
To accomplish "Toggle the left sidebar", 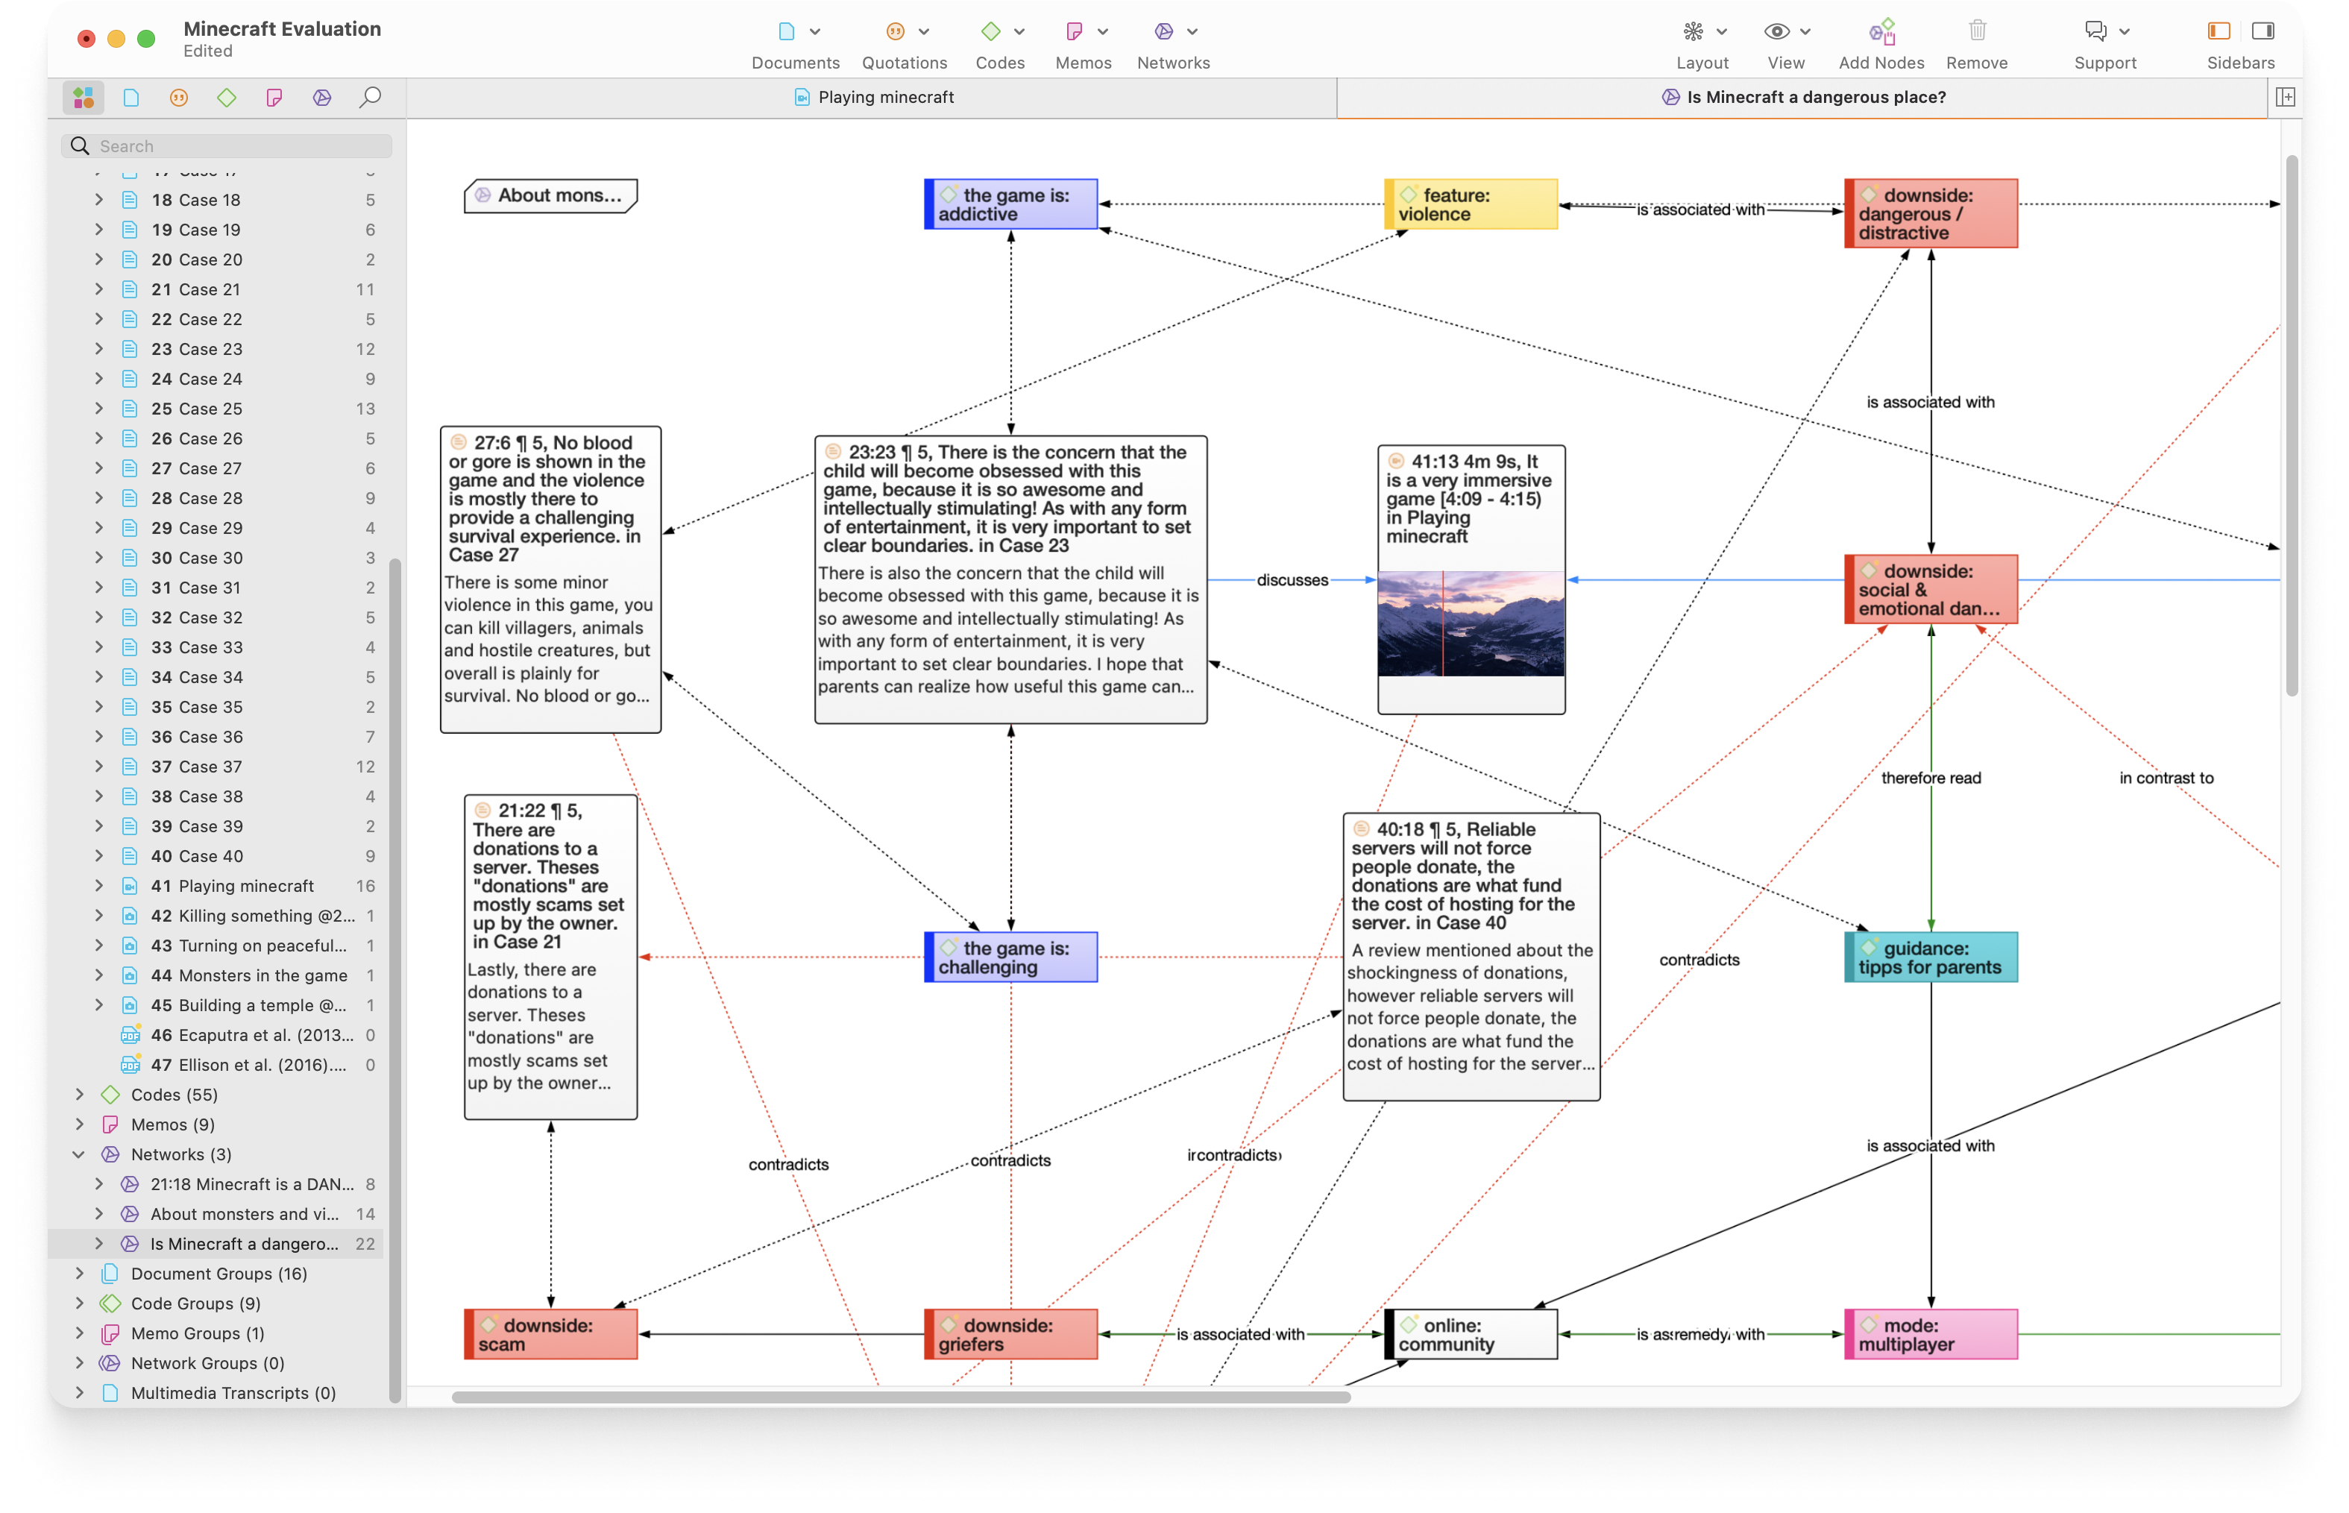I will (2217, 32).
